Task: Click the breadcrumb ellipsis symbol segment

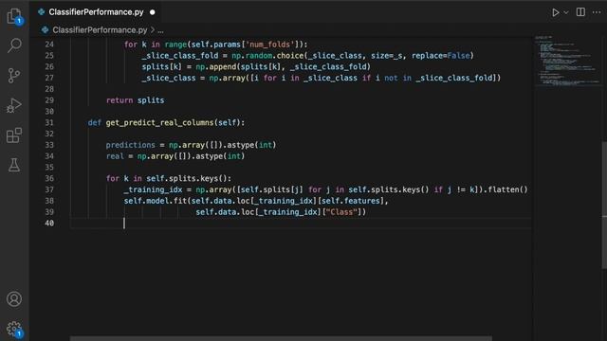Action: point(160,30)
